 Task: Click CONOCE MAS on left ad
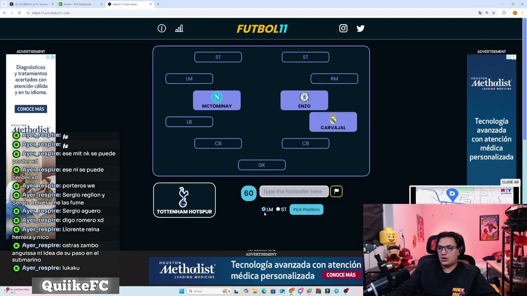coord(31,109)
